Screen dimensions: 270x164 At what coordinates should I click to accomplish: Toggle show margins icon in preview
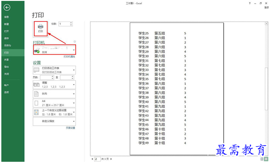coord(262,159)
